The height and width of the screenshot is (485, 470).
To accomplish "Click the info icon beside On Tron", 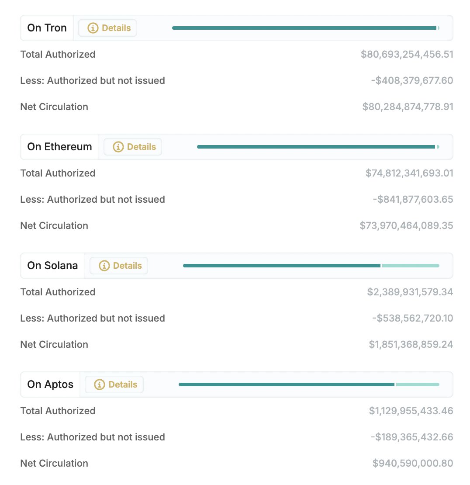I will coord(93,28).
